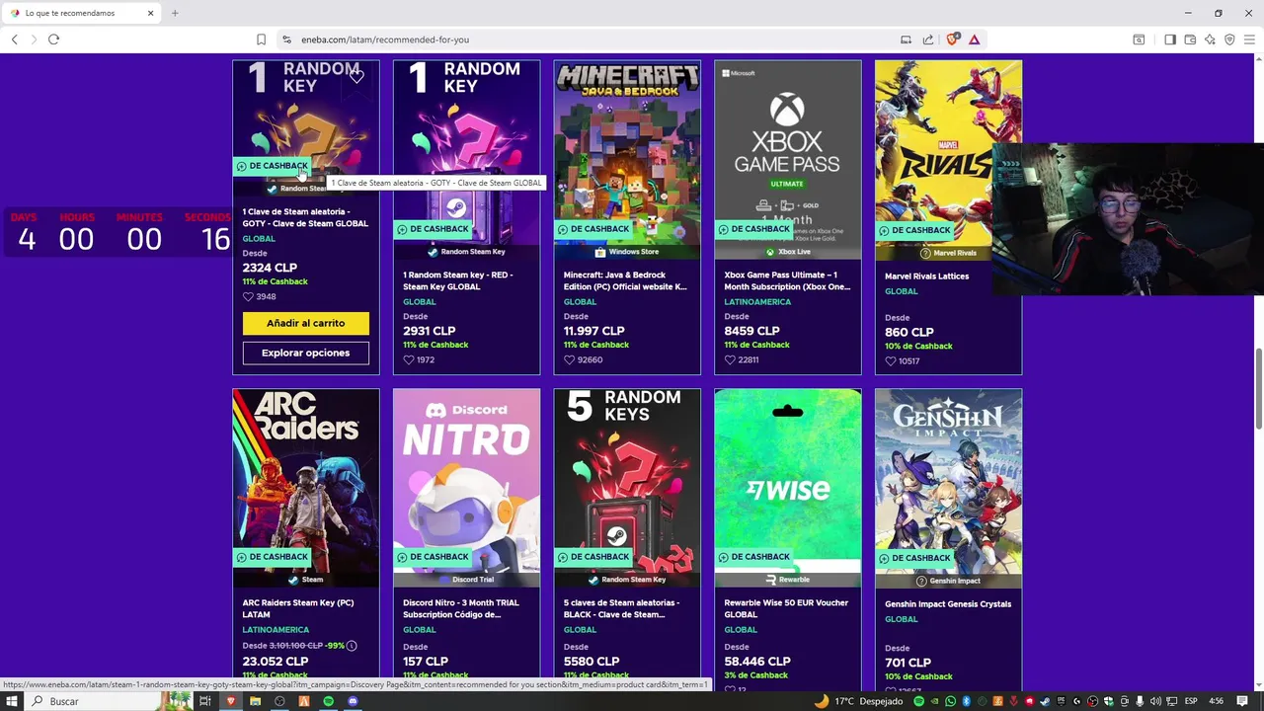
Task: Open Rewarble Wise 50 EUR Voucher title
Action: point(786,608)
